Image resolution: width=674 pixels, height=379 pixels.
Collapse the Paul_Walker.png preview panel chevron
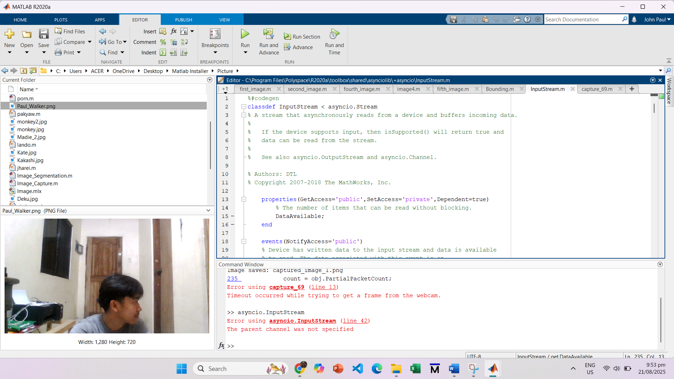[208, 211]
